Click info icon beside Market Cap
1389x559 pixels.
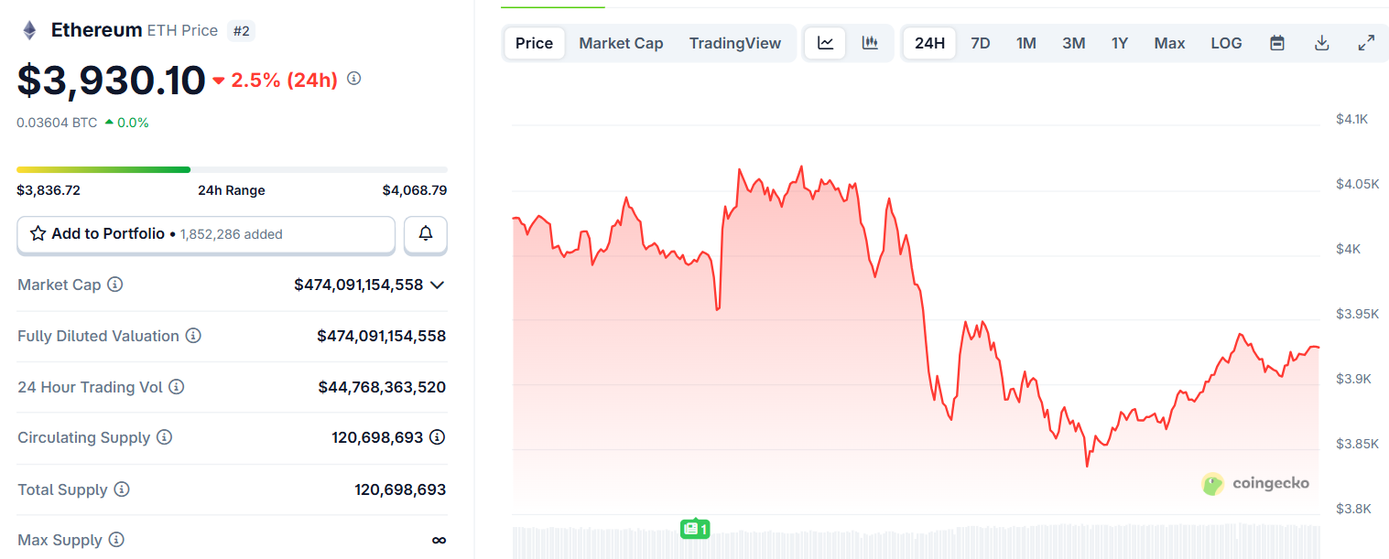pos(114,285)
